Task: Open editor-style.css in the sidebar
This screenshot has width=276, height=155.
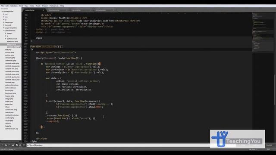Action: [11, 88]
